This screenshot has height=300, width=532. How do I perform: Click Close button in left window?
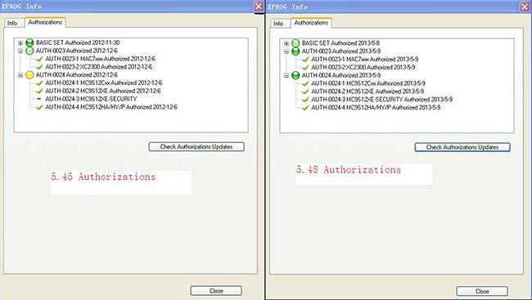click(x=216, y=291)
